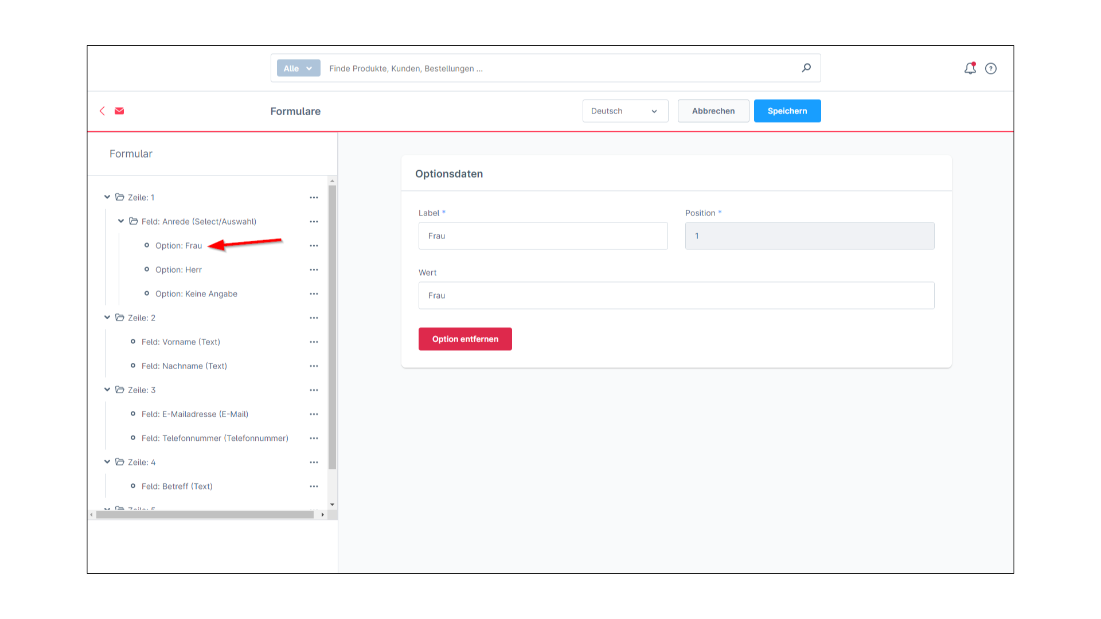Viewport: 1101px width, 619px height.
Task: Click folder icon of Feld: Anrede
Action: [x=134, y=221]
